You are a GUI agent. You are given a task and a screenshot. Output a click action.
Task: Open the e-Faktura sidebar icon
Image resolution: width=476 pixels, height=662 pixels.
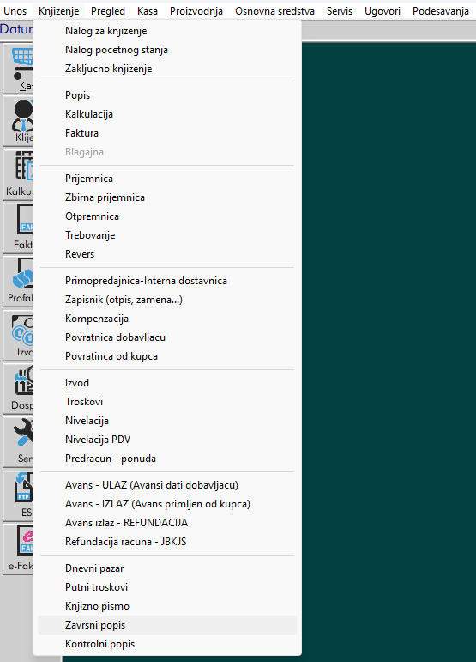point(18,549)
